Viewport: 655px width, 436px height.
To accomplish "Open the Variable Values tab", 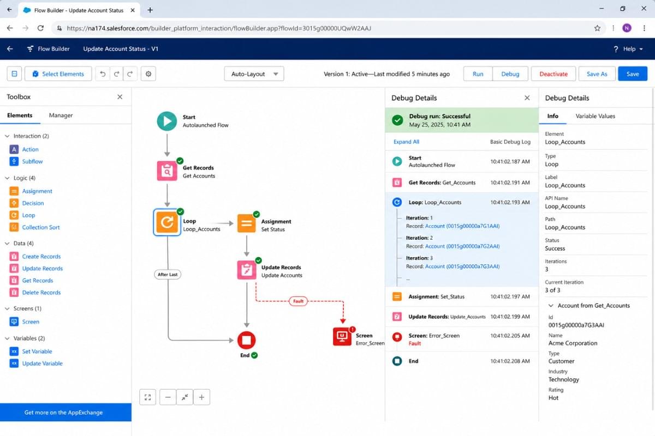I will [x=596, y=116].
